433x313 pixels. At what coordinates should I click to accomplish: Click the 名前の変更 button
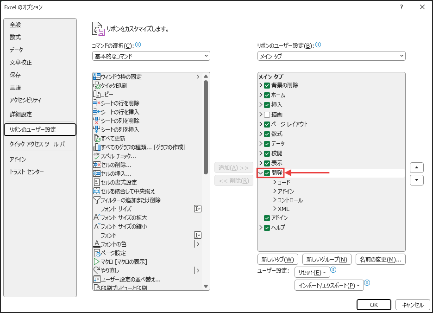pyautogui.click(x=381, y=259)
